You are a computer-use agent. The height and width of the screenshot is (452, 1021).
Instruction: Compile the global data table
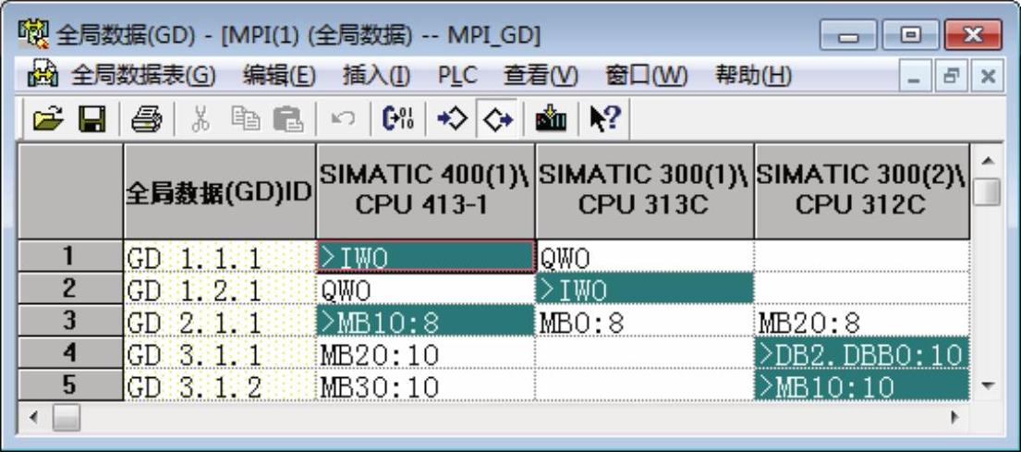pos(398,119)
